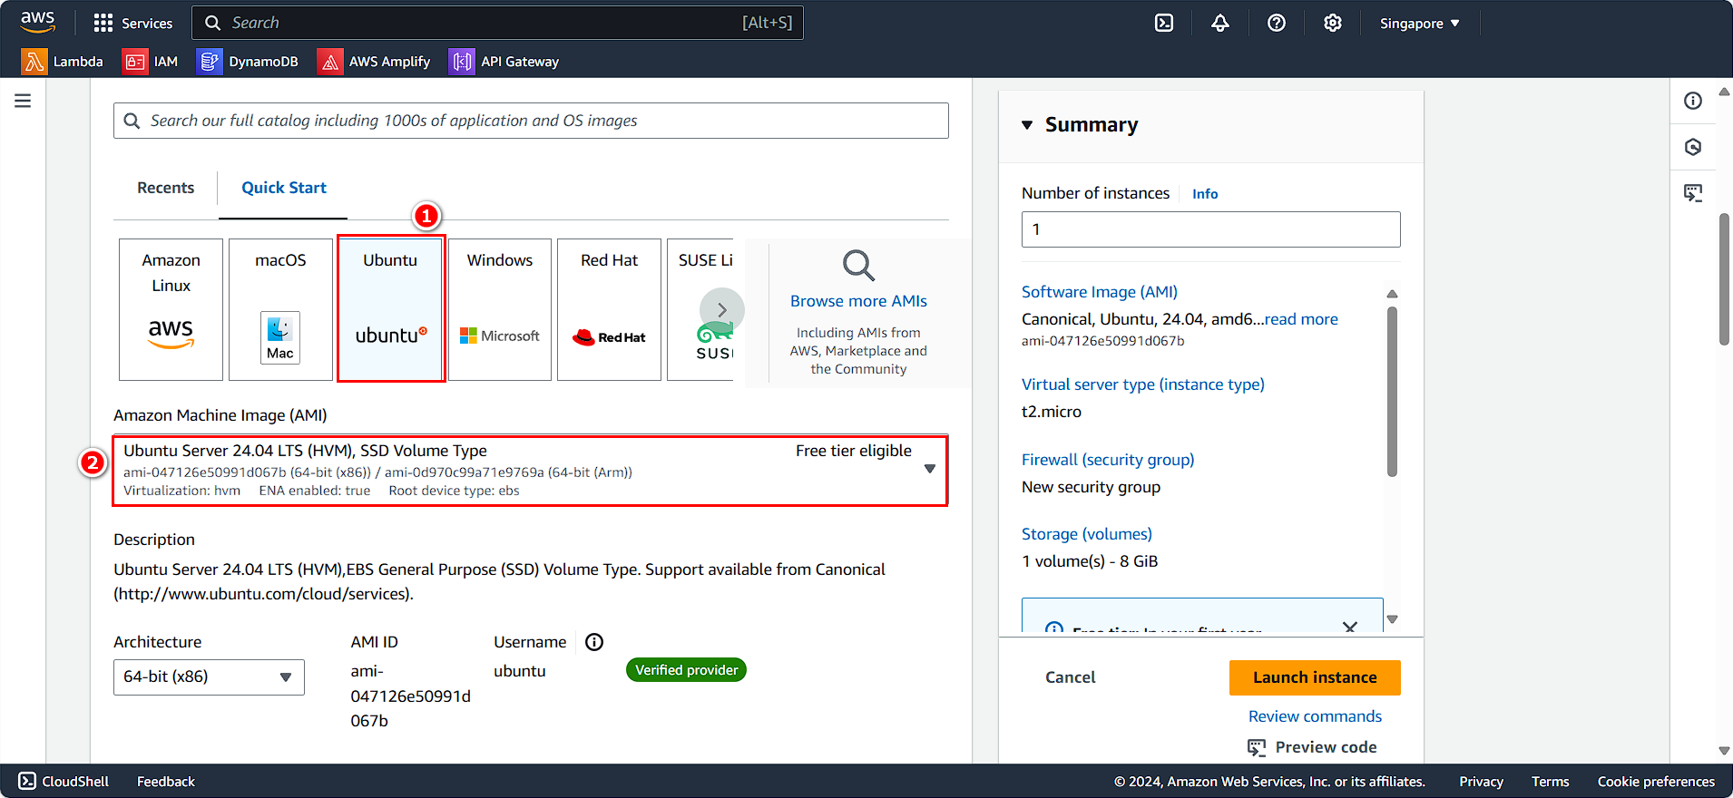Viewport: 1733px width, 798px height.
Task: Open the Feedback link in footer
Action: point(166,782)
